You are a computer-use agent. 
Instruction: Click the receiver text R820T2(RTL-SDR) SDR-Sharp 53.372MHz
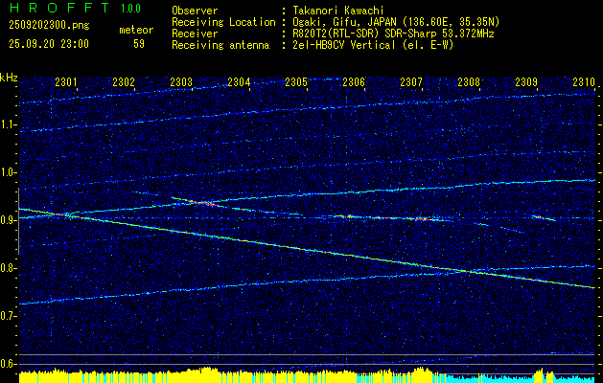tap(393, 34)
